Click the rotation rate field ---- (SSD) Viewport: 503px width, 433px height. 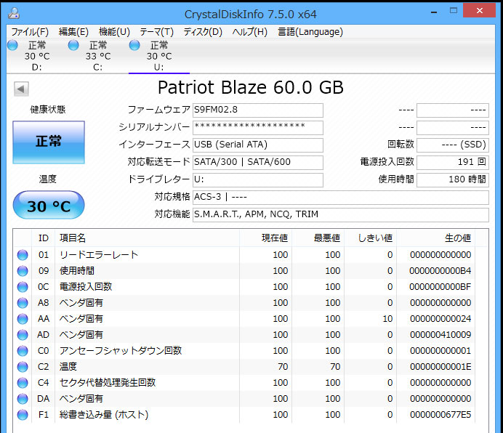click(x=453, y=145)
